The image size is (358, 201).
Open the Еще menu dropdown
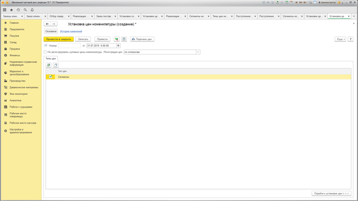pyautogui.click(x=340, y=39)
